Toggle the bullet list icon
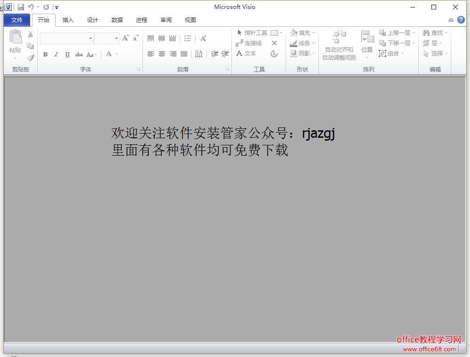The image size is (470, 357). pyautogui.click(x=188, y=38)
